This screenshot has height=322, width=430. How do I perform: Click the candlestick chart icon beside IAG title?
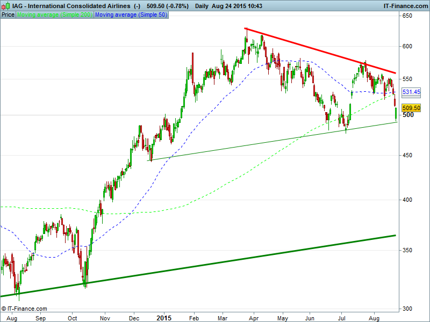tap(5, 6)
